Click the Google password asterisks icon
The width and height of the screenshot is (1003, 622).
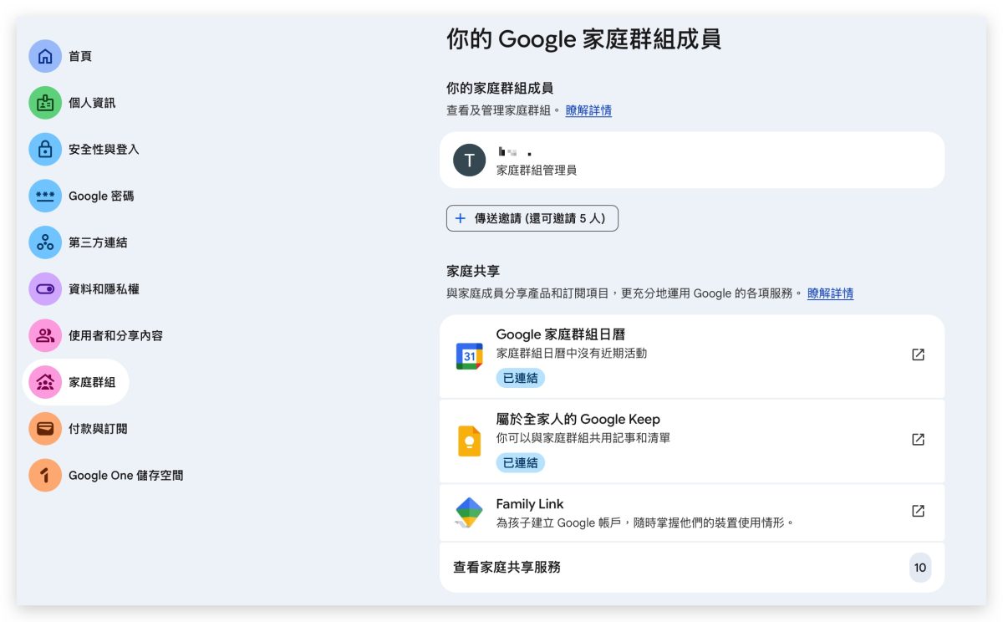[45, 196]
